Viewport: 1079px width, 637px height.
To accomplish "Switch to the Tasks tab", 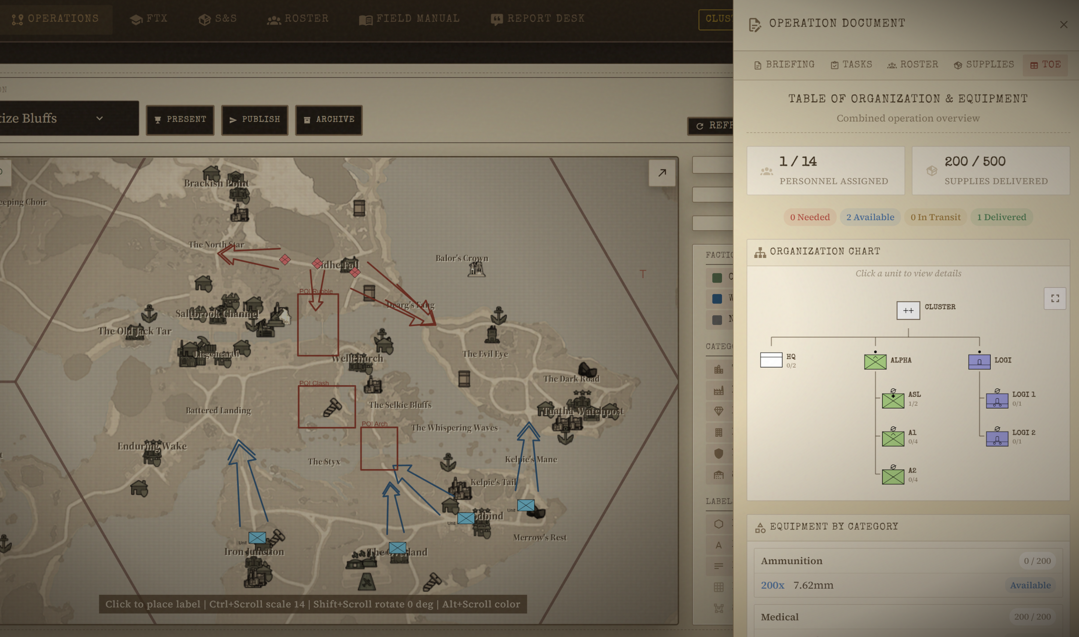I will coord(851,65).
